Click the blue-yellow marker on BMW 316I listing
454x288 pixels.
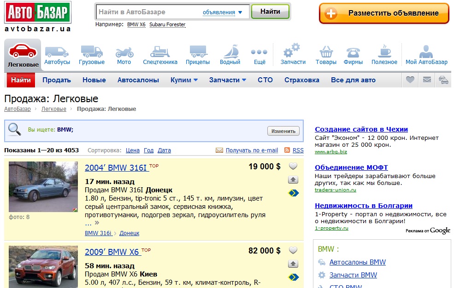point(294,193)
